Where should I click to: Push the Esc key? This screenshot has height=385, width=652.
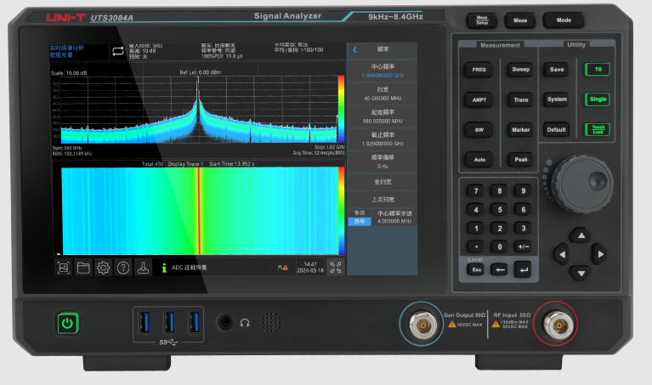(477, 269)
